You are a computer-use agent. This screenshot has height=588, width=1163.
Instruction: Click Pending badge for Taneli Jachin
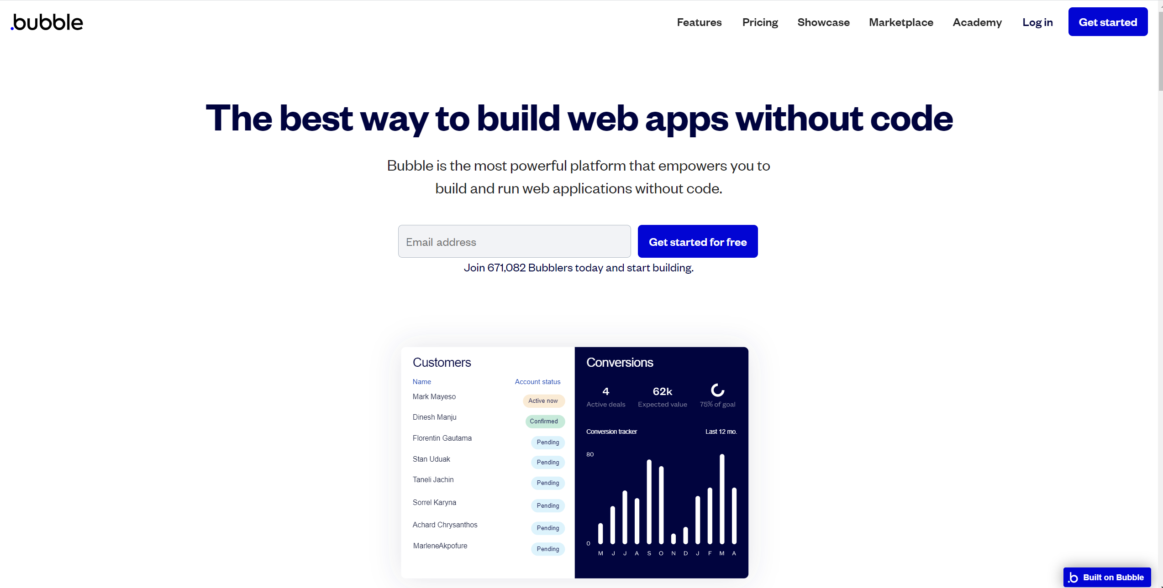point(547,483)
